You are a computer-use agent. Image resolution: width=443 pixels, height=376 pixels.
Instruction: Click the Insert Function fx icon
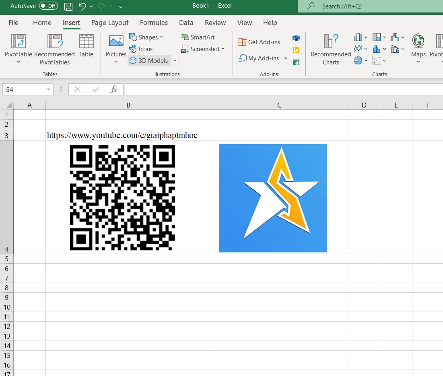(113, 90)
